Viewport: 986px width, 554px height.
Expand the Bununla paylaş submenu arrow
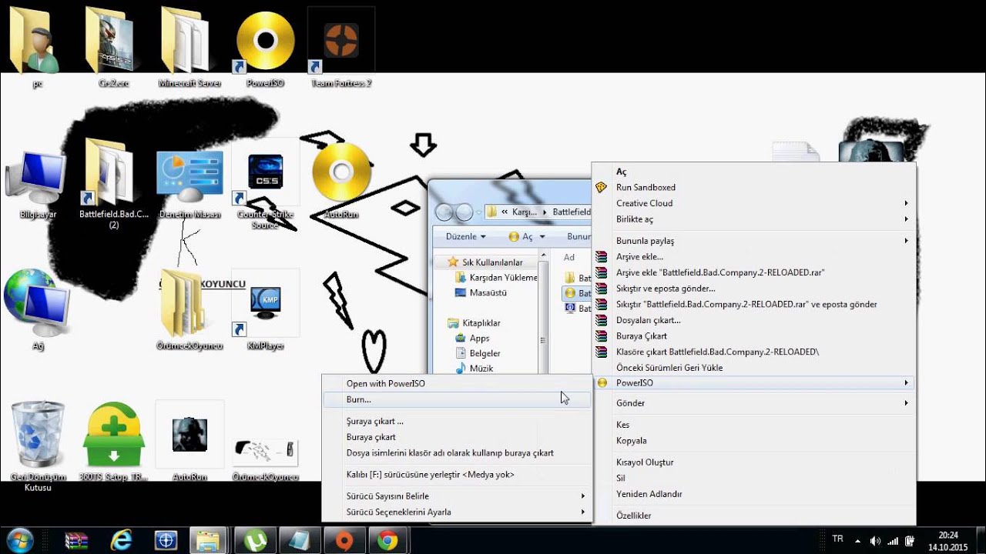(906, 241)
